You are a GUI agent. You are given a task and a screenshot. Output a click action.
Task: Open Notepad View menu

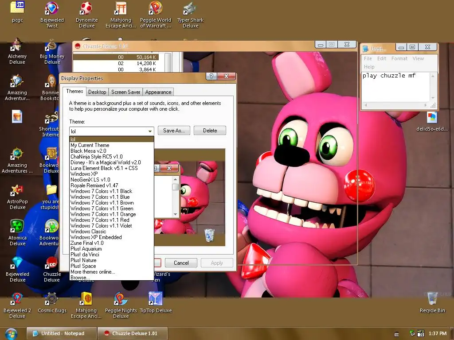pyautogui.click(x=418, y=58)
